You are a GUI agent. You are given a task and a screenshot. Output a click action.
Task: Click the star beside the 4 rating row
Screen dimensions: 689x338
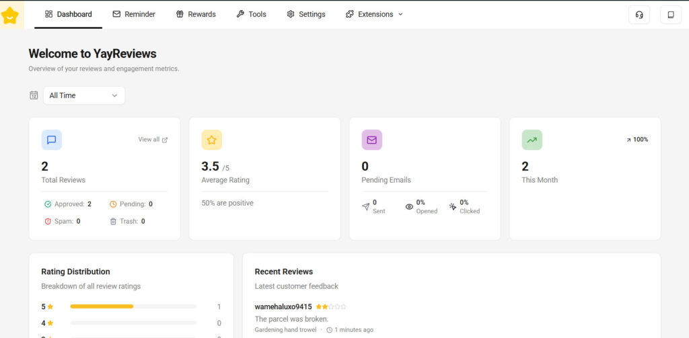(50, 323)
